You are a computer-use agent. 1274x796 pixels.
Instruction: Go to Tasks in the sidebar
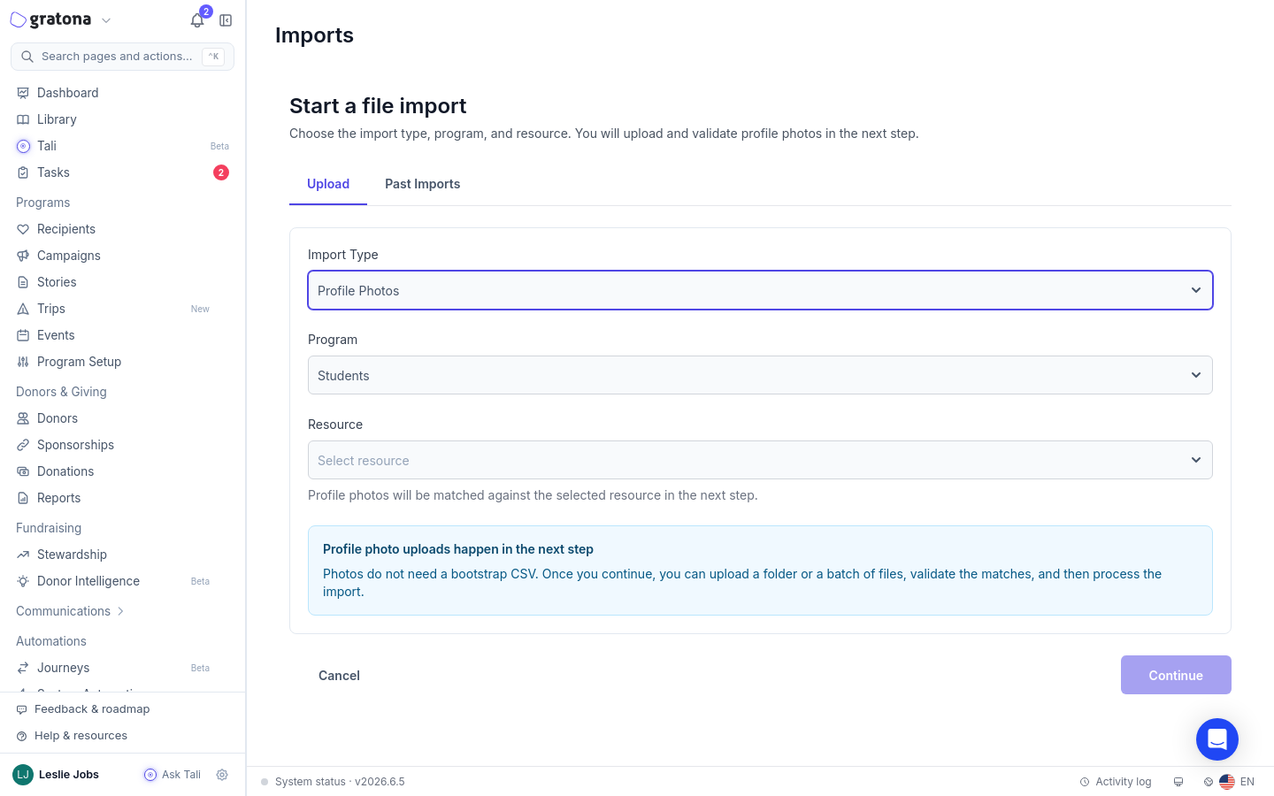pos(122,172)
